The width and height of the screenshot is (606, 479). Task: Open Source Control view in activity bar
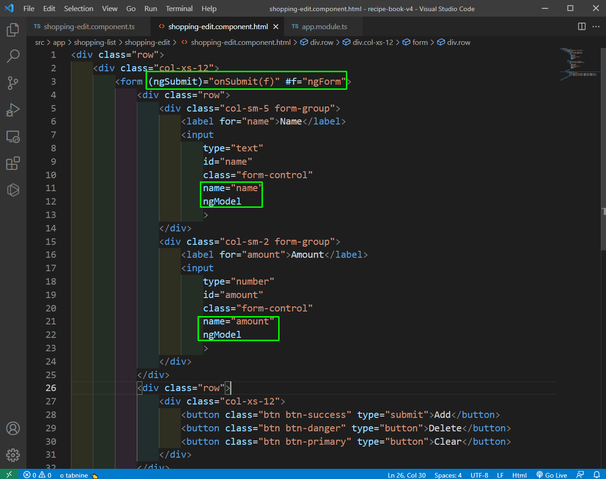(x=13, y=83)
